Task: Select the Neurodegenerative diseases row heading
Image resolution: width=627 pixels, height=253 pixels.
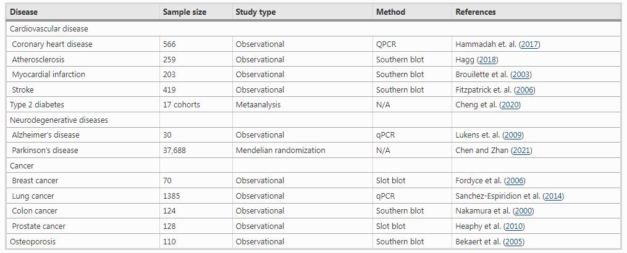Action: [59, 120]
